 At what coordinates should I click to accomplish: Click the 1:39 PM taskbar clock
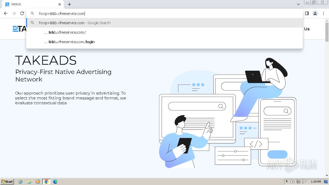coord(316,182)
